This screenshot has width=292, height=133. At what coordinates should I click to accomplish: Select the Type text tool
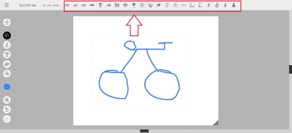[7, 54]
